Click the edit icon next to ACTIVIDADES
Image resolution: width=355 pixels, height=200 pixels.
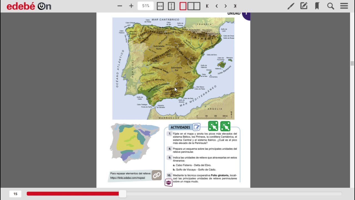pos(197,127)
